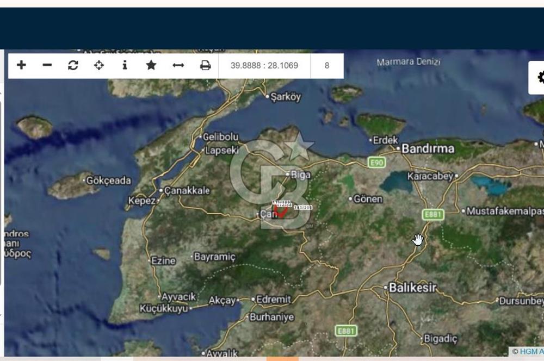Click the Gökçeada island label
Screen dimensions: 544x361
click(x=109, y=180)
